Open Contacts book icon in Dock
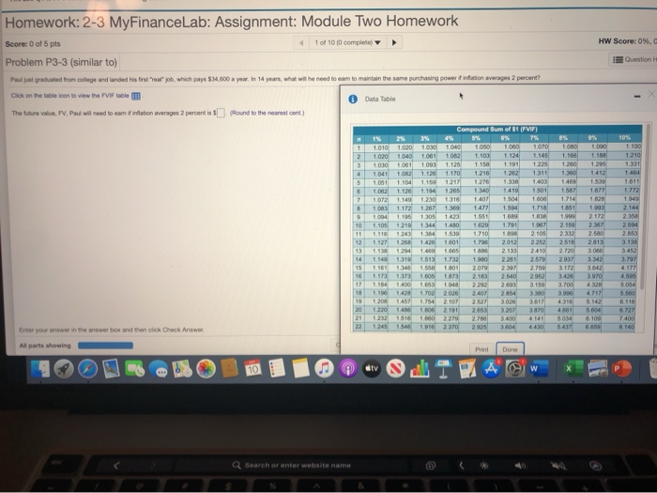The width and height of the screenshot is (657, 493). (x=229, y=369)
